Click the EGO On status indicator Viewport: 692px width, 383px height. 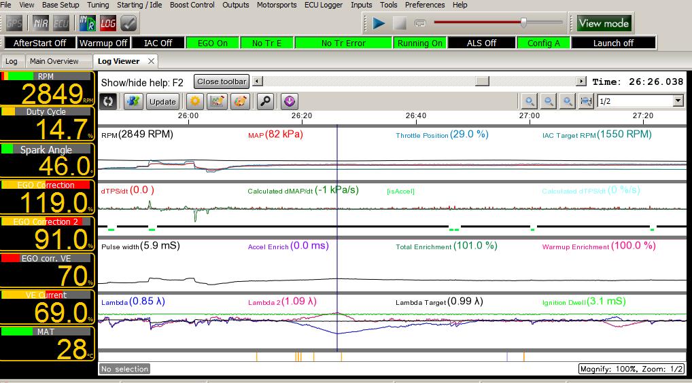[212, 43]
